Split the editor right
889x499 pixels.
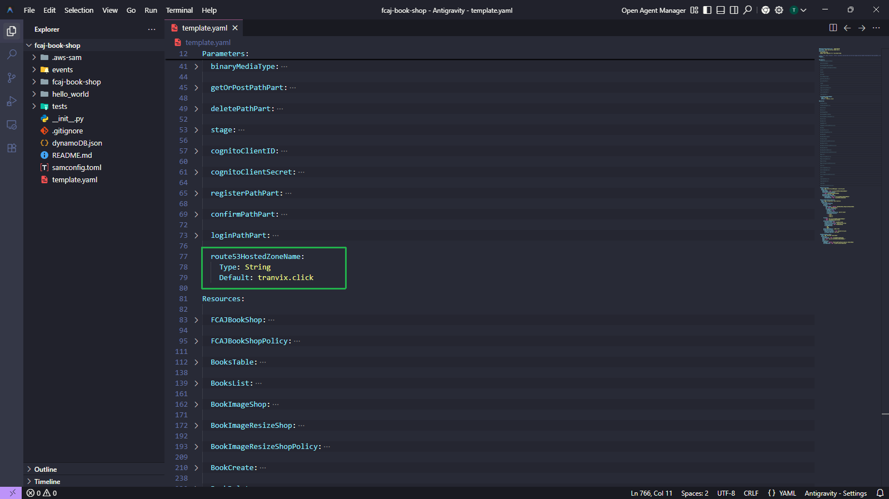833,28
